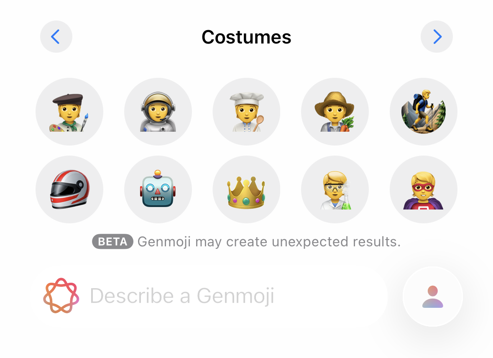Pick the superhero with red mask emoji

[x=424, y=189]
